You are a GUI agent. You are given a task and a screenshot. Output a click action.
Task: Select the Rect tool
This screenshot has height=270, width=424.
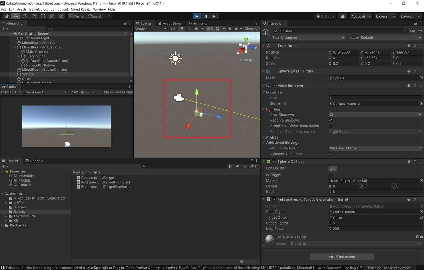pyautogui.click(x=43, y=16)
